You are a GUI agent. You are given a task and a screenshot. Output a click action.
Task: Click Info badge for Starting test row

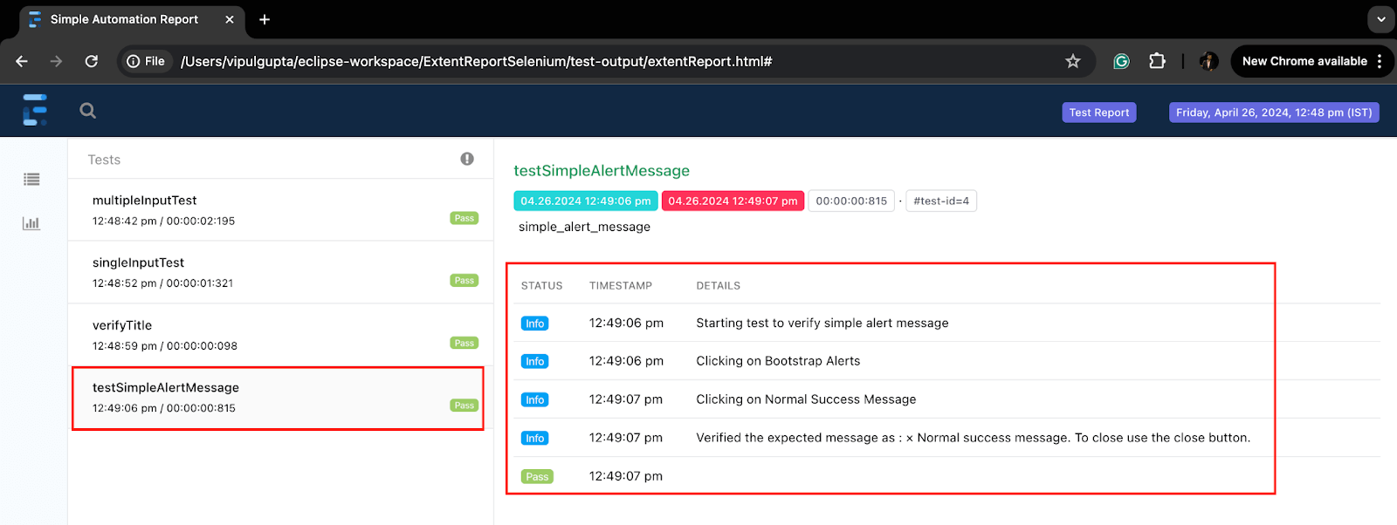(534, 324)
